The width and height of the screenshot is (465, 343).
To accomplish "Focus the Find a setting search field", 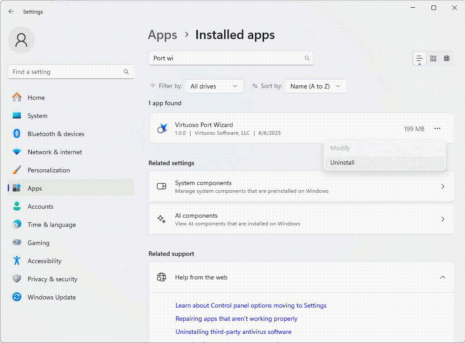I will coord(71,72).
